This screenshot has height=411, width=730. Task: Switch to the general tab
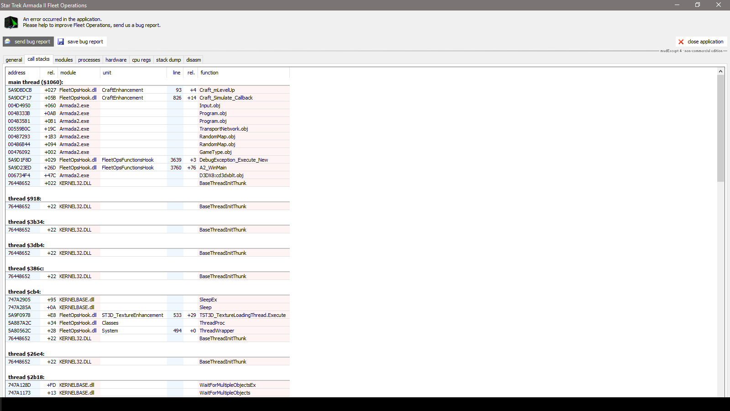(x=14, y=60)
